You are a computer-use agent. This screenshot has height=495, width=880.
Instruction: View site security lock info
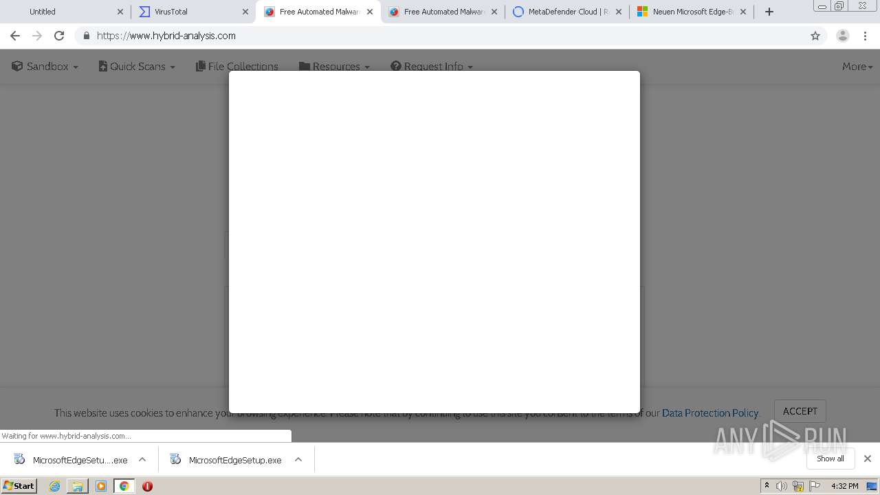(86, 36)
